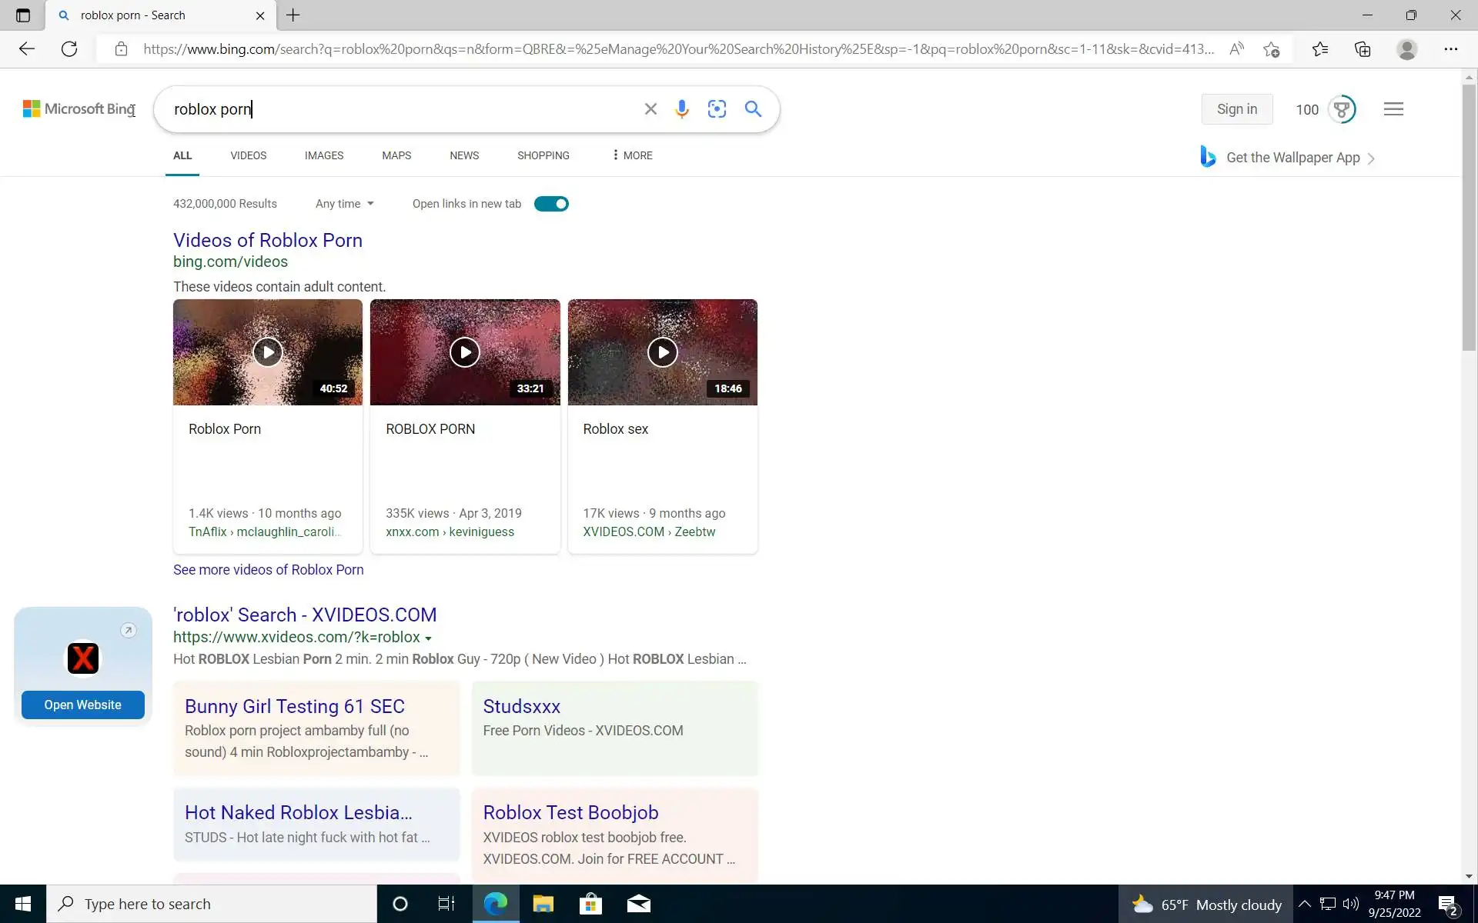
Task: Switch to the NEWS tab
Action: click(464, 155)
